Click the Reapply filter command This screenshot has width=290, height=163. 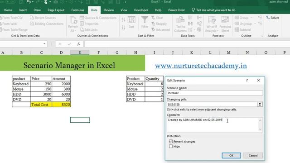pyautogui.click(x=159, y=24)
